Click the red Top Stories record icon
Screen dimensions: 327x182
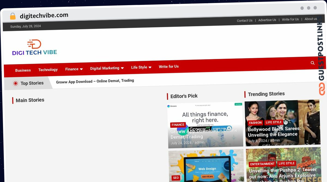coord(16,83)
